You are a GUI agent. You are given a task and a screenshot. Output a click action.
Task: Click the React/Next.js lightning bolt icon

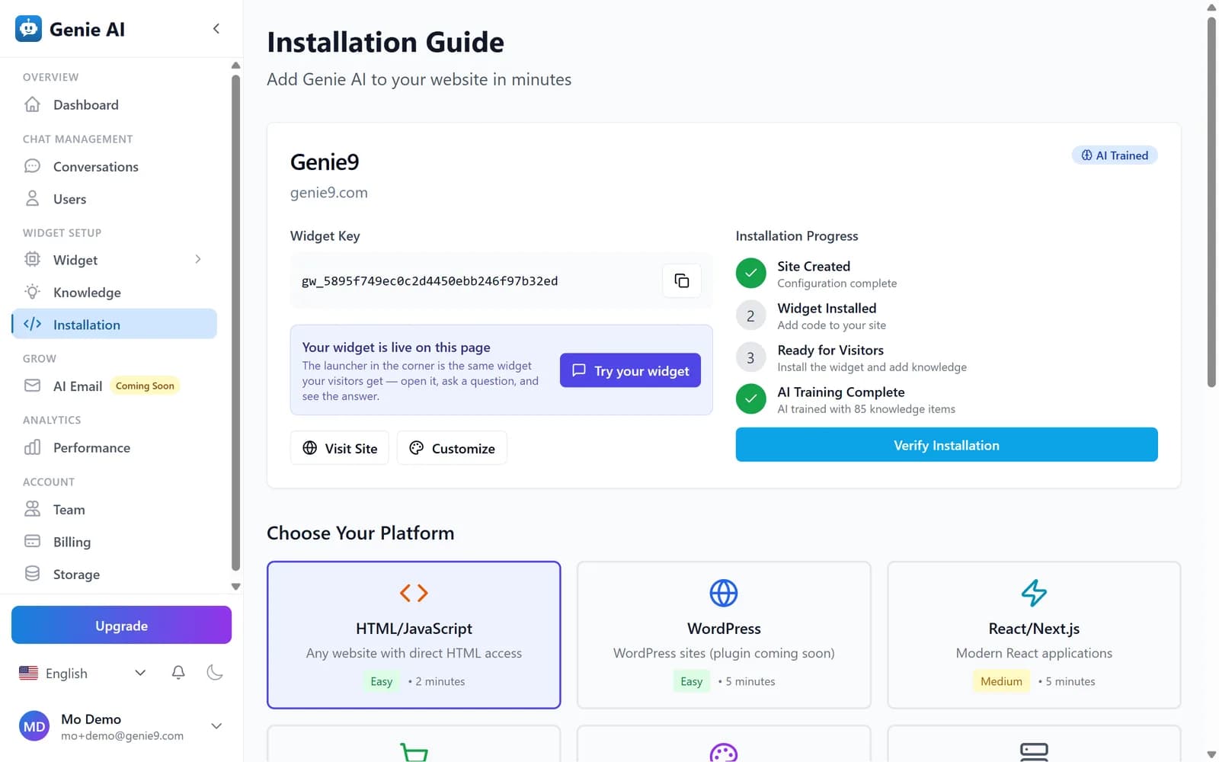(x=1034, y=593)
